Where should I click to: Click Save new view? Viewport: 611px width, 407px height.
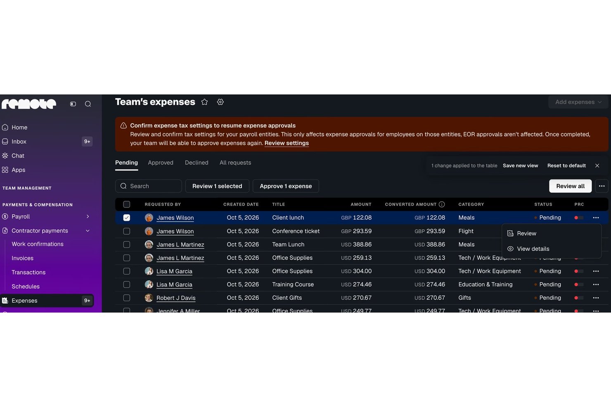[520, 165]
